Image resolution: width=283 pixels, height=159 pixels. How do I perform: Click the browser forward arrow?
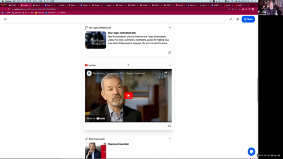point(5,9)
